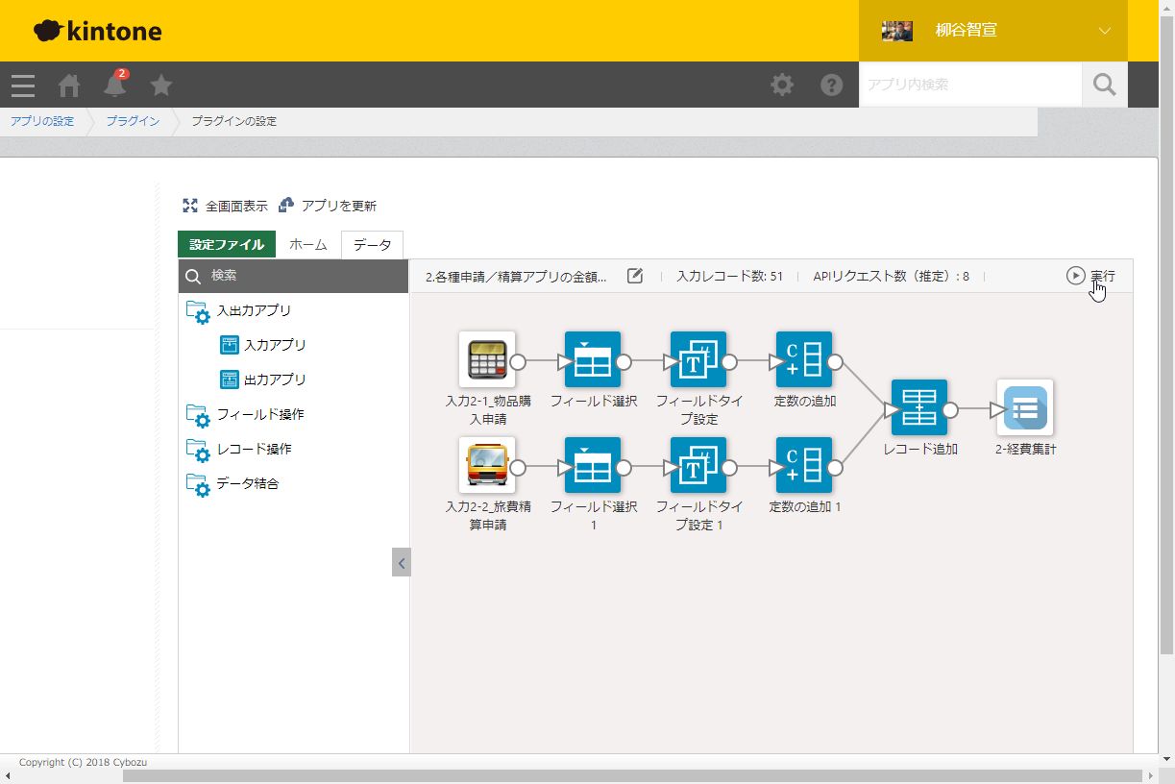
Task: Switch to the ホーム tab
Action: tap(308, 245)
